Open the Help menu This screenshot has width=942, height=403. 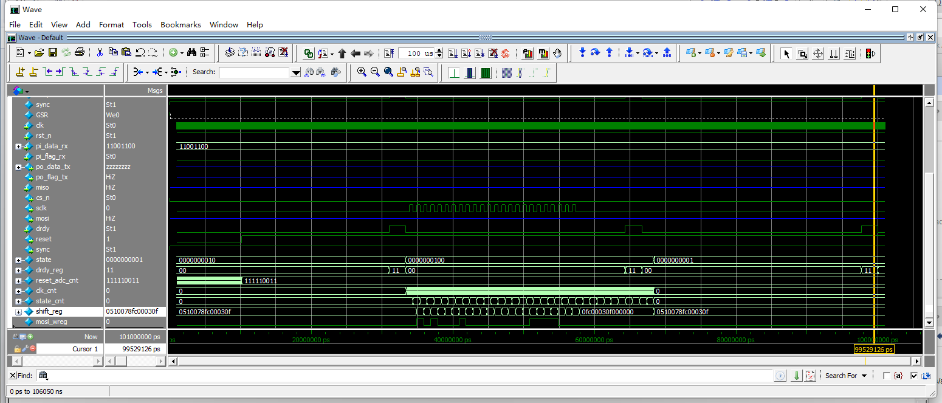click(x=255, y=24)
